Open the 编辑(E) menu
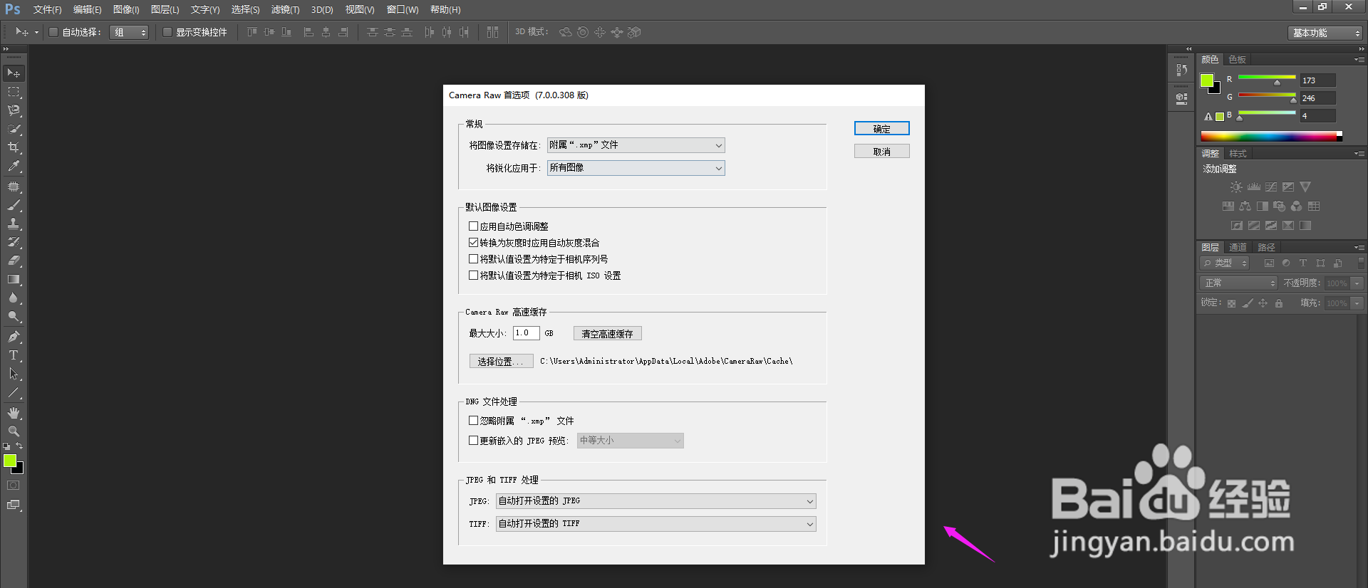Screen dimensions: 1368x588 (87, 10)
